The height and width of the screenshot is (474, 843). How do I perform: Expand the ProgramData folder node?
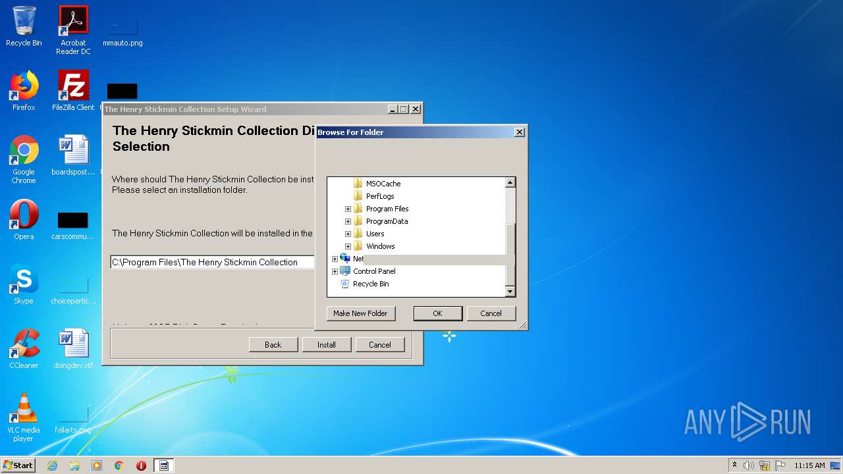point(348,221)
